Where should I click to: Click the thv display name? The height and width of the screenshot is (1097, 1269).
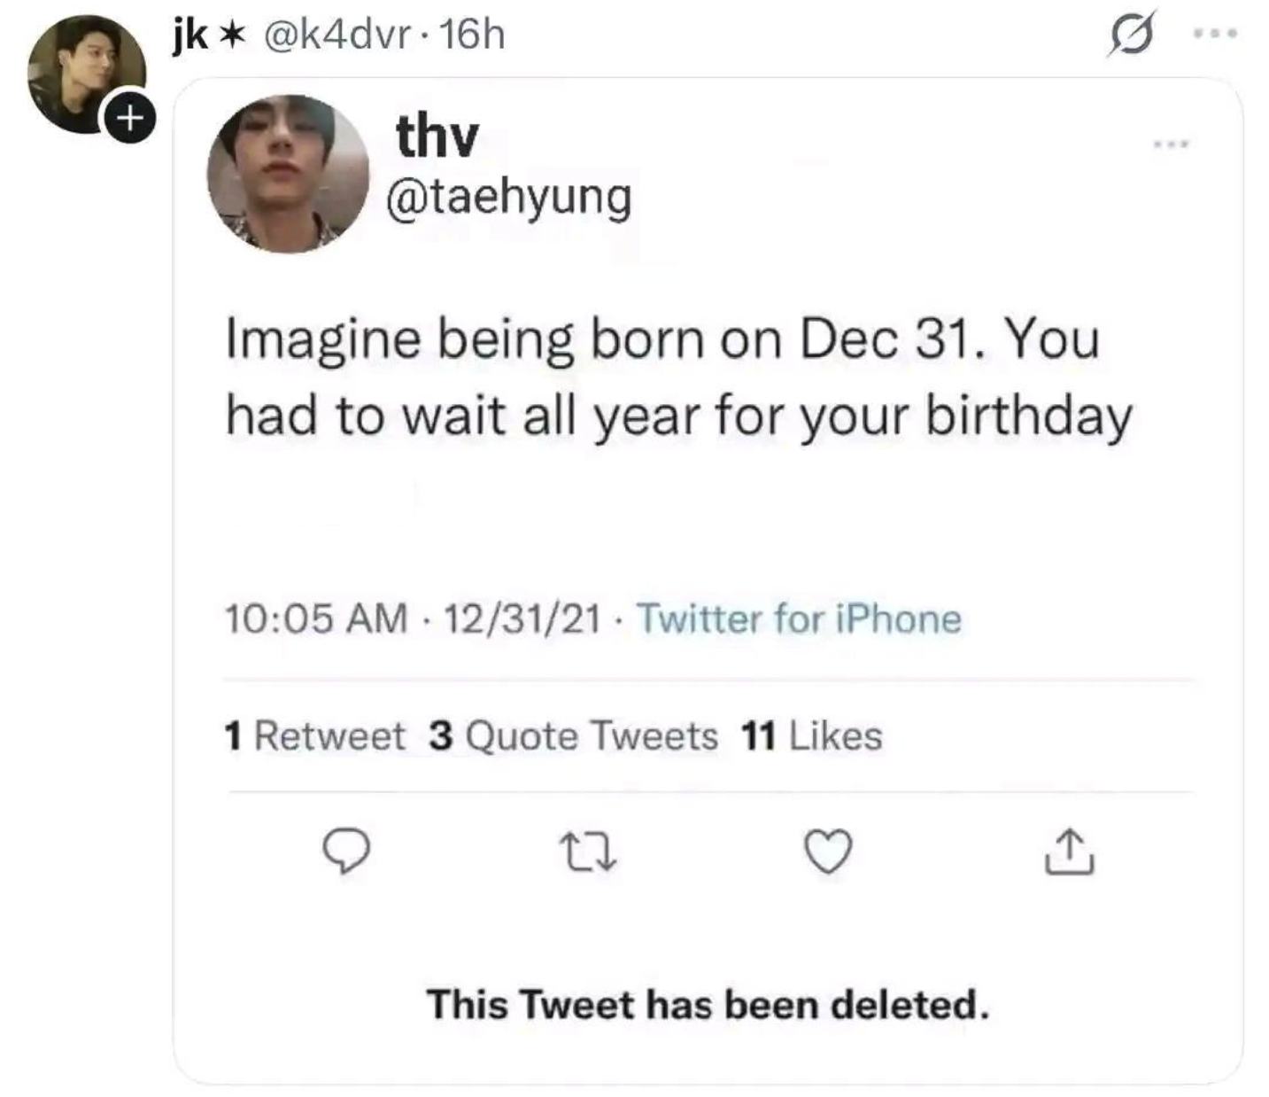[437, 137]
